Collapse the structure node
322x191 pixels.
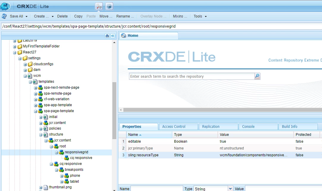pyautogui.click(x=41, y=135)
